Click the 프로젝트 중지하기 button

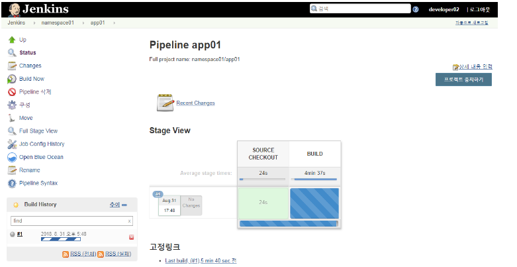(463, 80)
